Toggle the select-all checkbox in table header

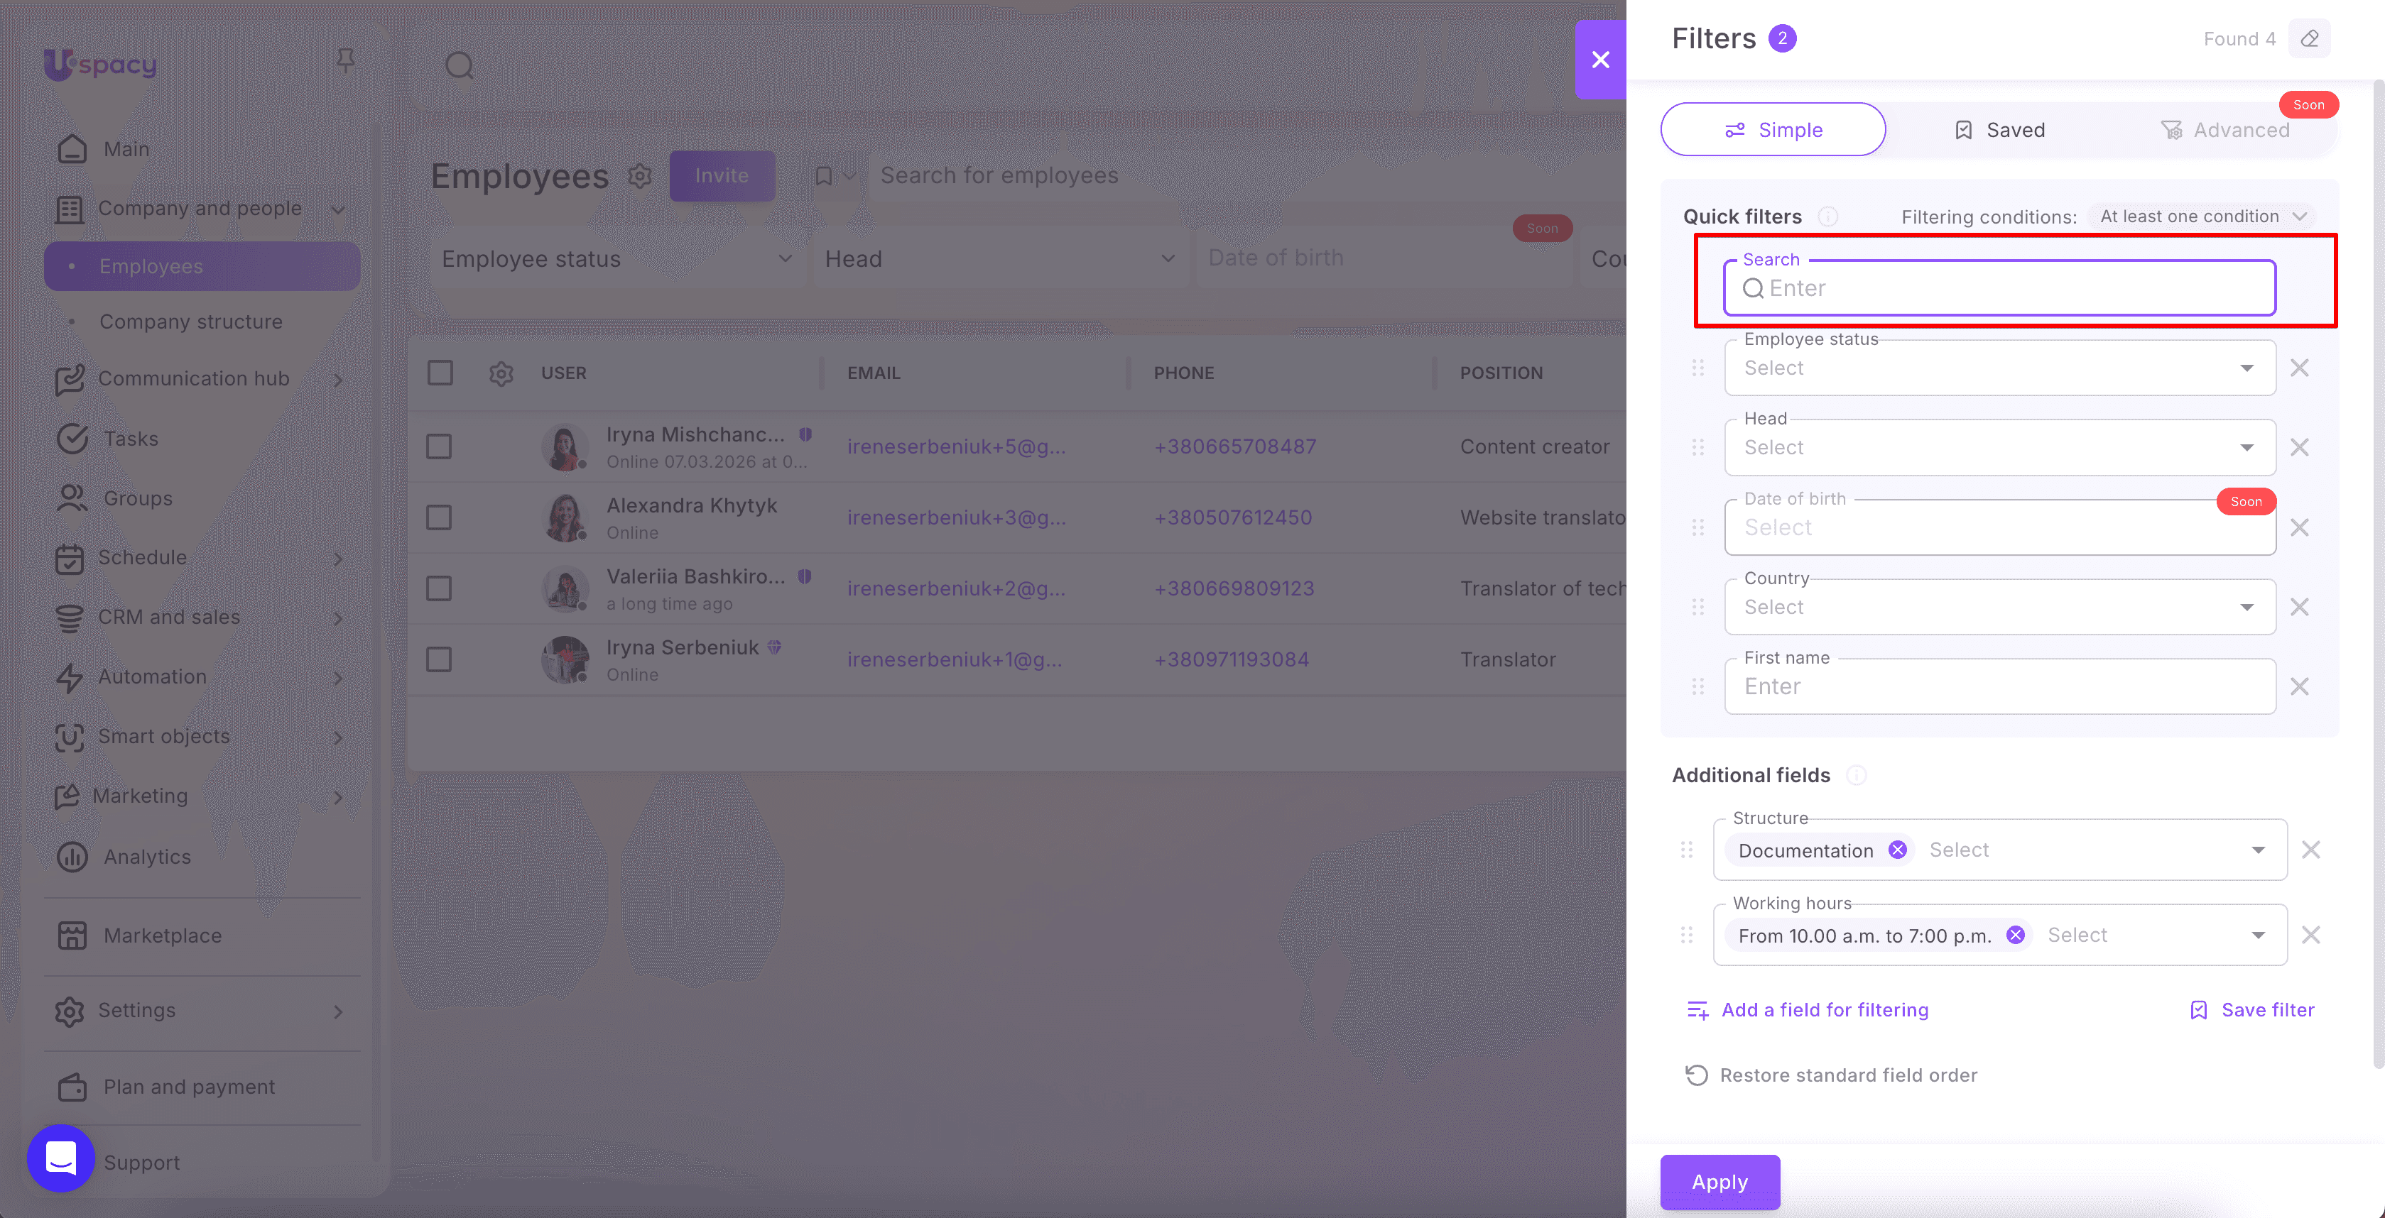pyautogui.click(x=440, y=373)
